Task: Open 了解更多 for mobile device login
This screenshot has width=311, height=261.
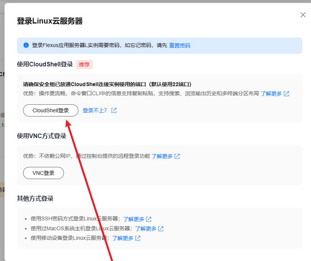Action: [x=123, y=238]
